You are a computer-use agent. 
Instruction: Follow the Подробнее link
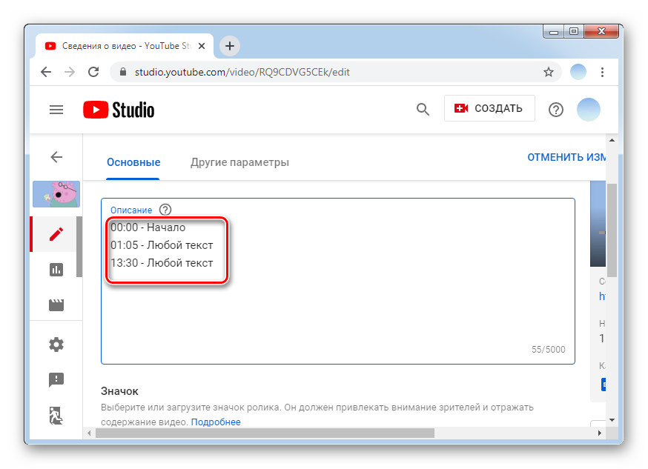click(x=216, y=422)
